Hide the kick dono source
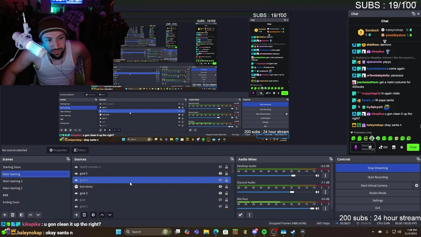Image resolution: width=421 pixels, height=237 pixels. pyautogui.click(x=220, y=187)
